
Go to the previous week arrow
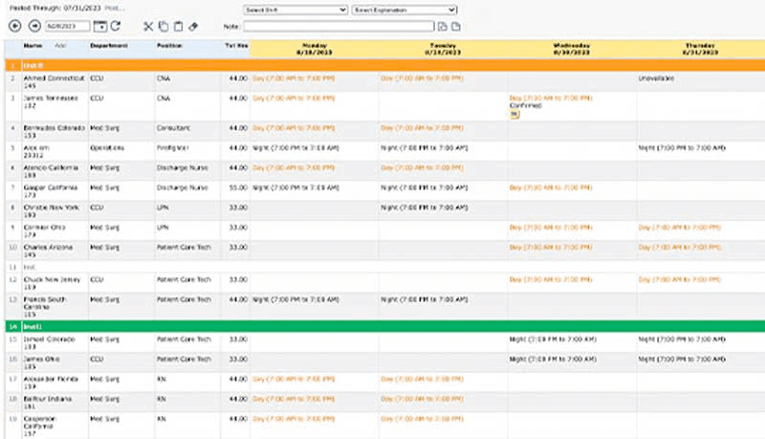pos(14,26)
